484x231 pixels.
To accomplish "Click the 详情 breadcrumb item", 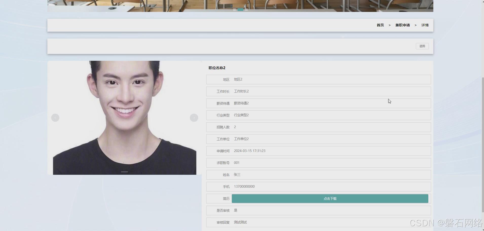I will pyautogui.click(x=425, y=25).
